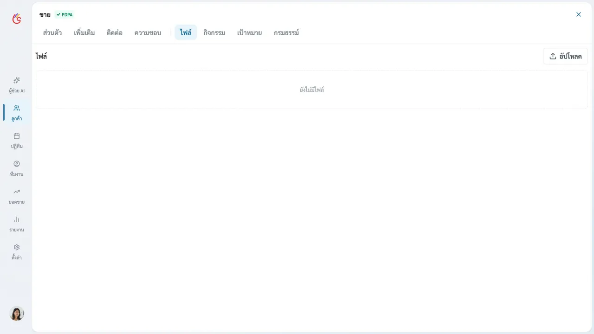Open the ความชอบ tab
Image resolution: width=594 pixels, height=334 pixels.
pos(148,32)
